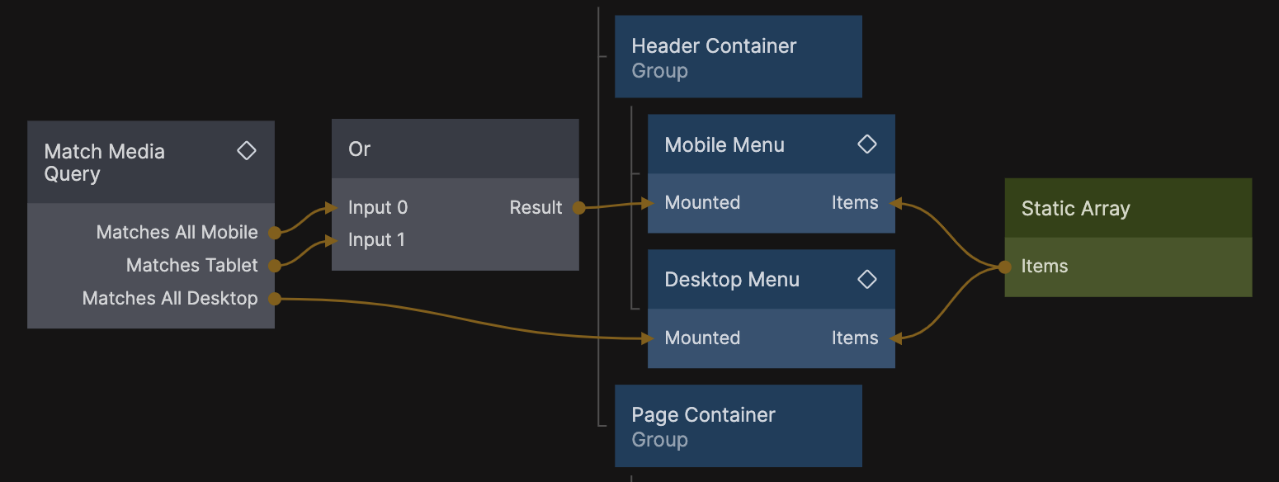The width and height of the screenshot is (1279, 482).
Task: Click Mounted input on Mobile Menu
Action: (x=701, y=203)
